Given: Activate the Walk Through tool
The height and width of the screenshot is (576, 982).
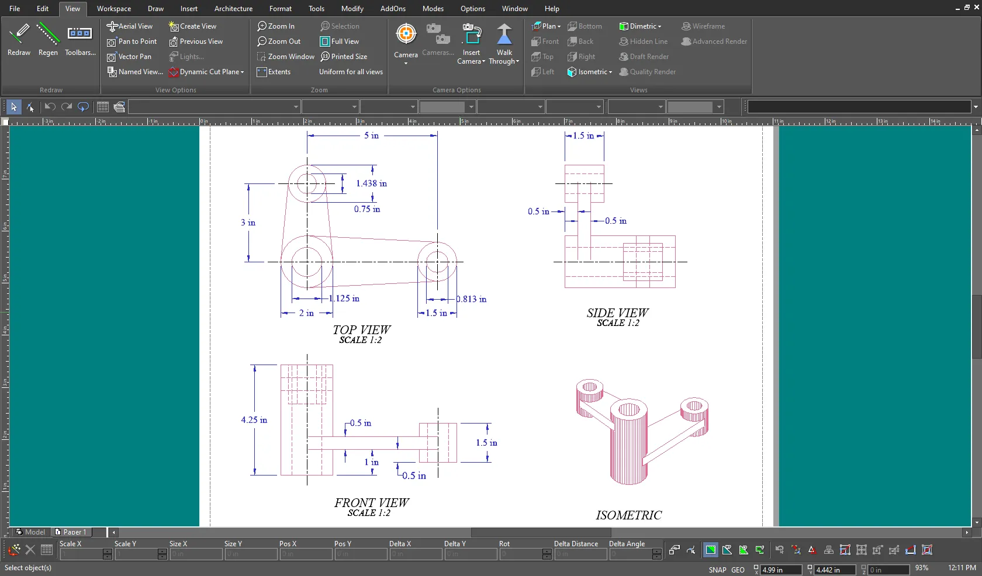Looking at the screenshot, I should point(504,35).
